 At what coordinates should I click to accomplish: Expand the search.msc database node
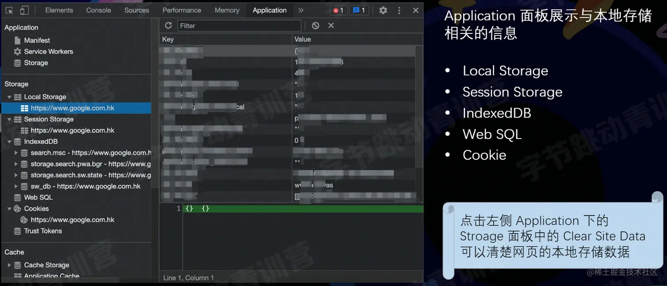[16, 153]
